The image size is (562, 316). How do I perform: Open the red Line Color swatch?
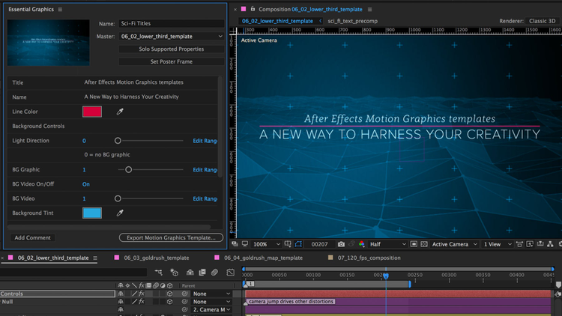pos(92,112)
